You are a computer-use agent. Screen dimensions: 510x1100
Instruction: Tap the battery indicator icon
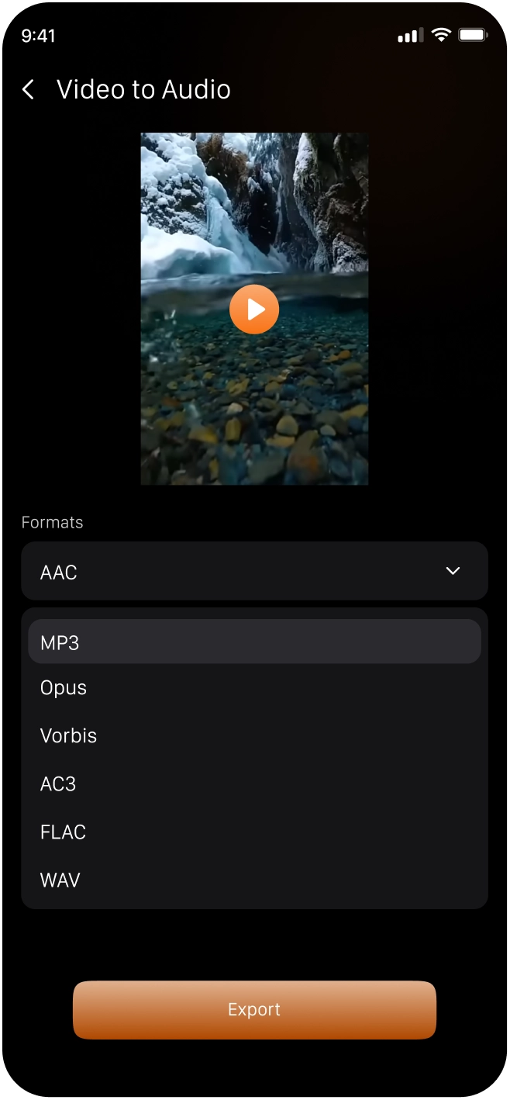pos(472,35)
